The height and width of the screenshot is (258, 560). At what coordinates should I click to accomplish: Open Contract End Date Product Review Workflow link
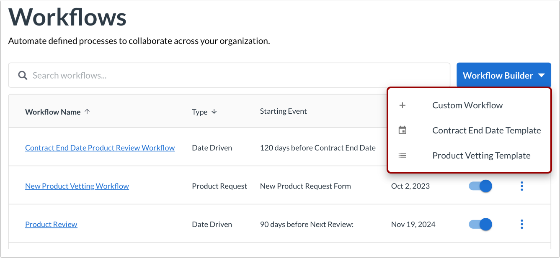coord(100,148)
